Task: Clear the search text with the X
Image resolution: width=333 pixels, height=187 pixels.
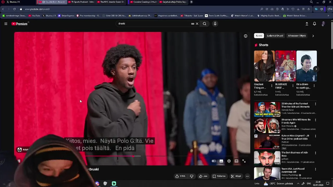Action: (x=197, y=24)
